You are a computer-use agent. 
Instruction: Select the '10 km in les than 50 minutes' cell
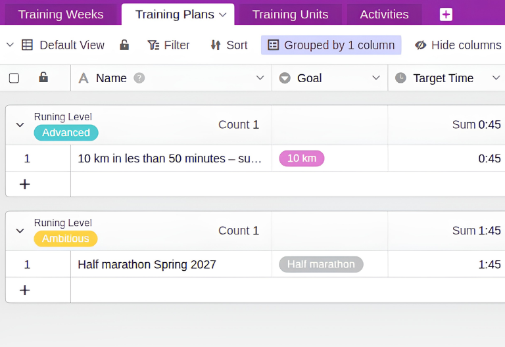[172, 158]
